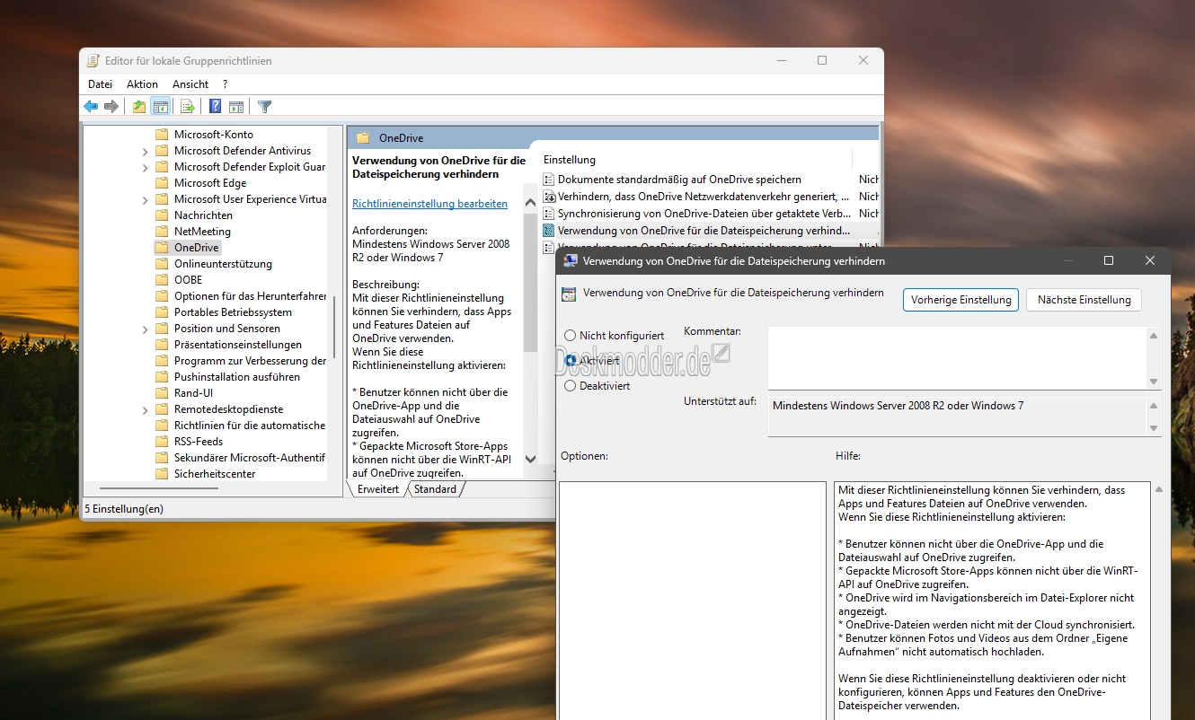Expand the Remotedesktopdienste tree node
Screen dimensions: 1195x720
coord(145,409)
